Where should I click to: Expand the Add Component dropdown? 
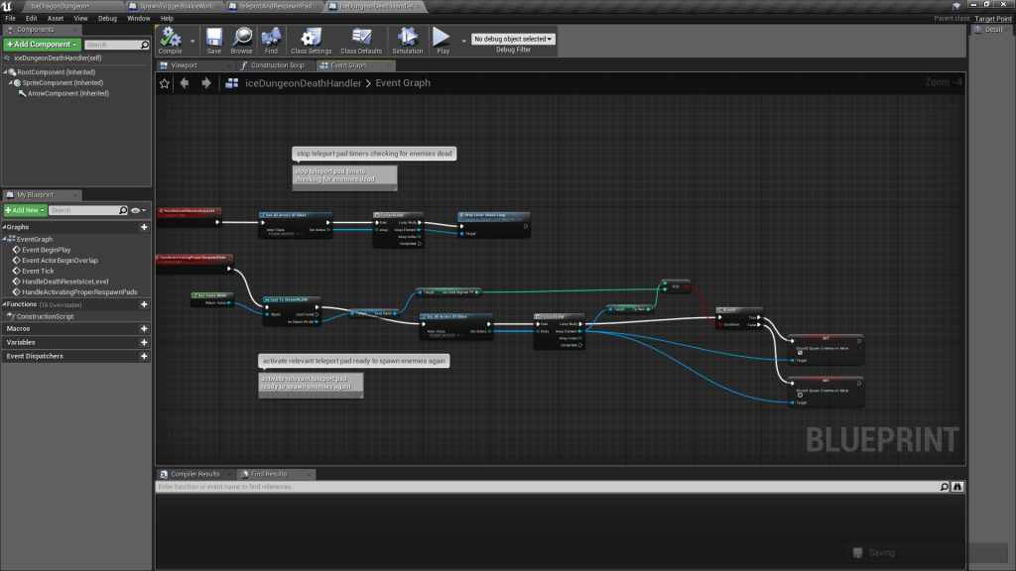pos(42,45)
